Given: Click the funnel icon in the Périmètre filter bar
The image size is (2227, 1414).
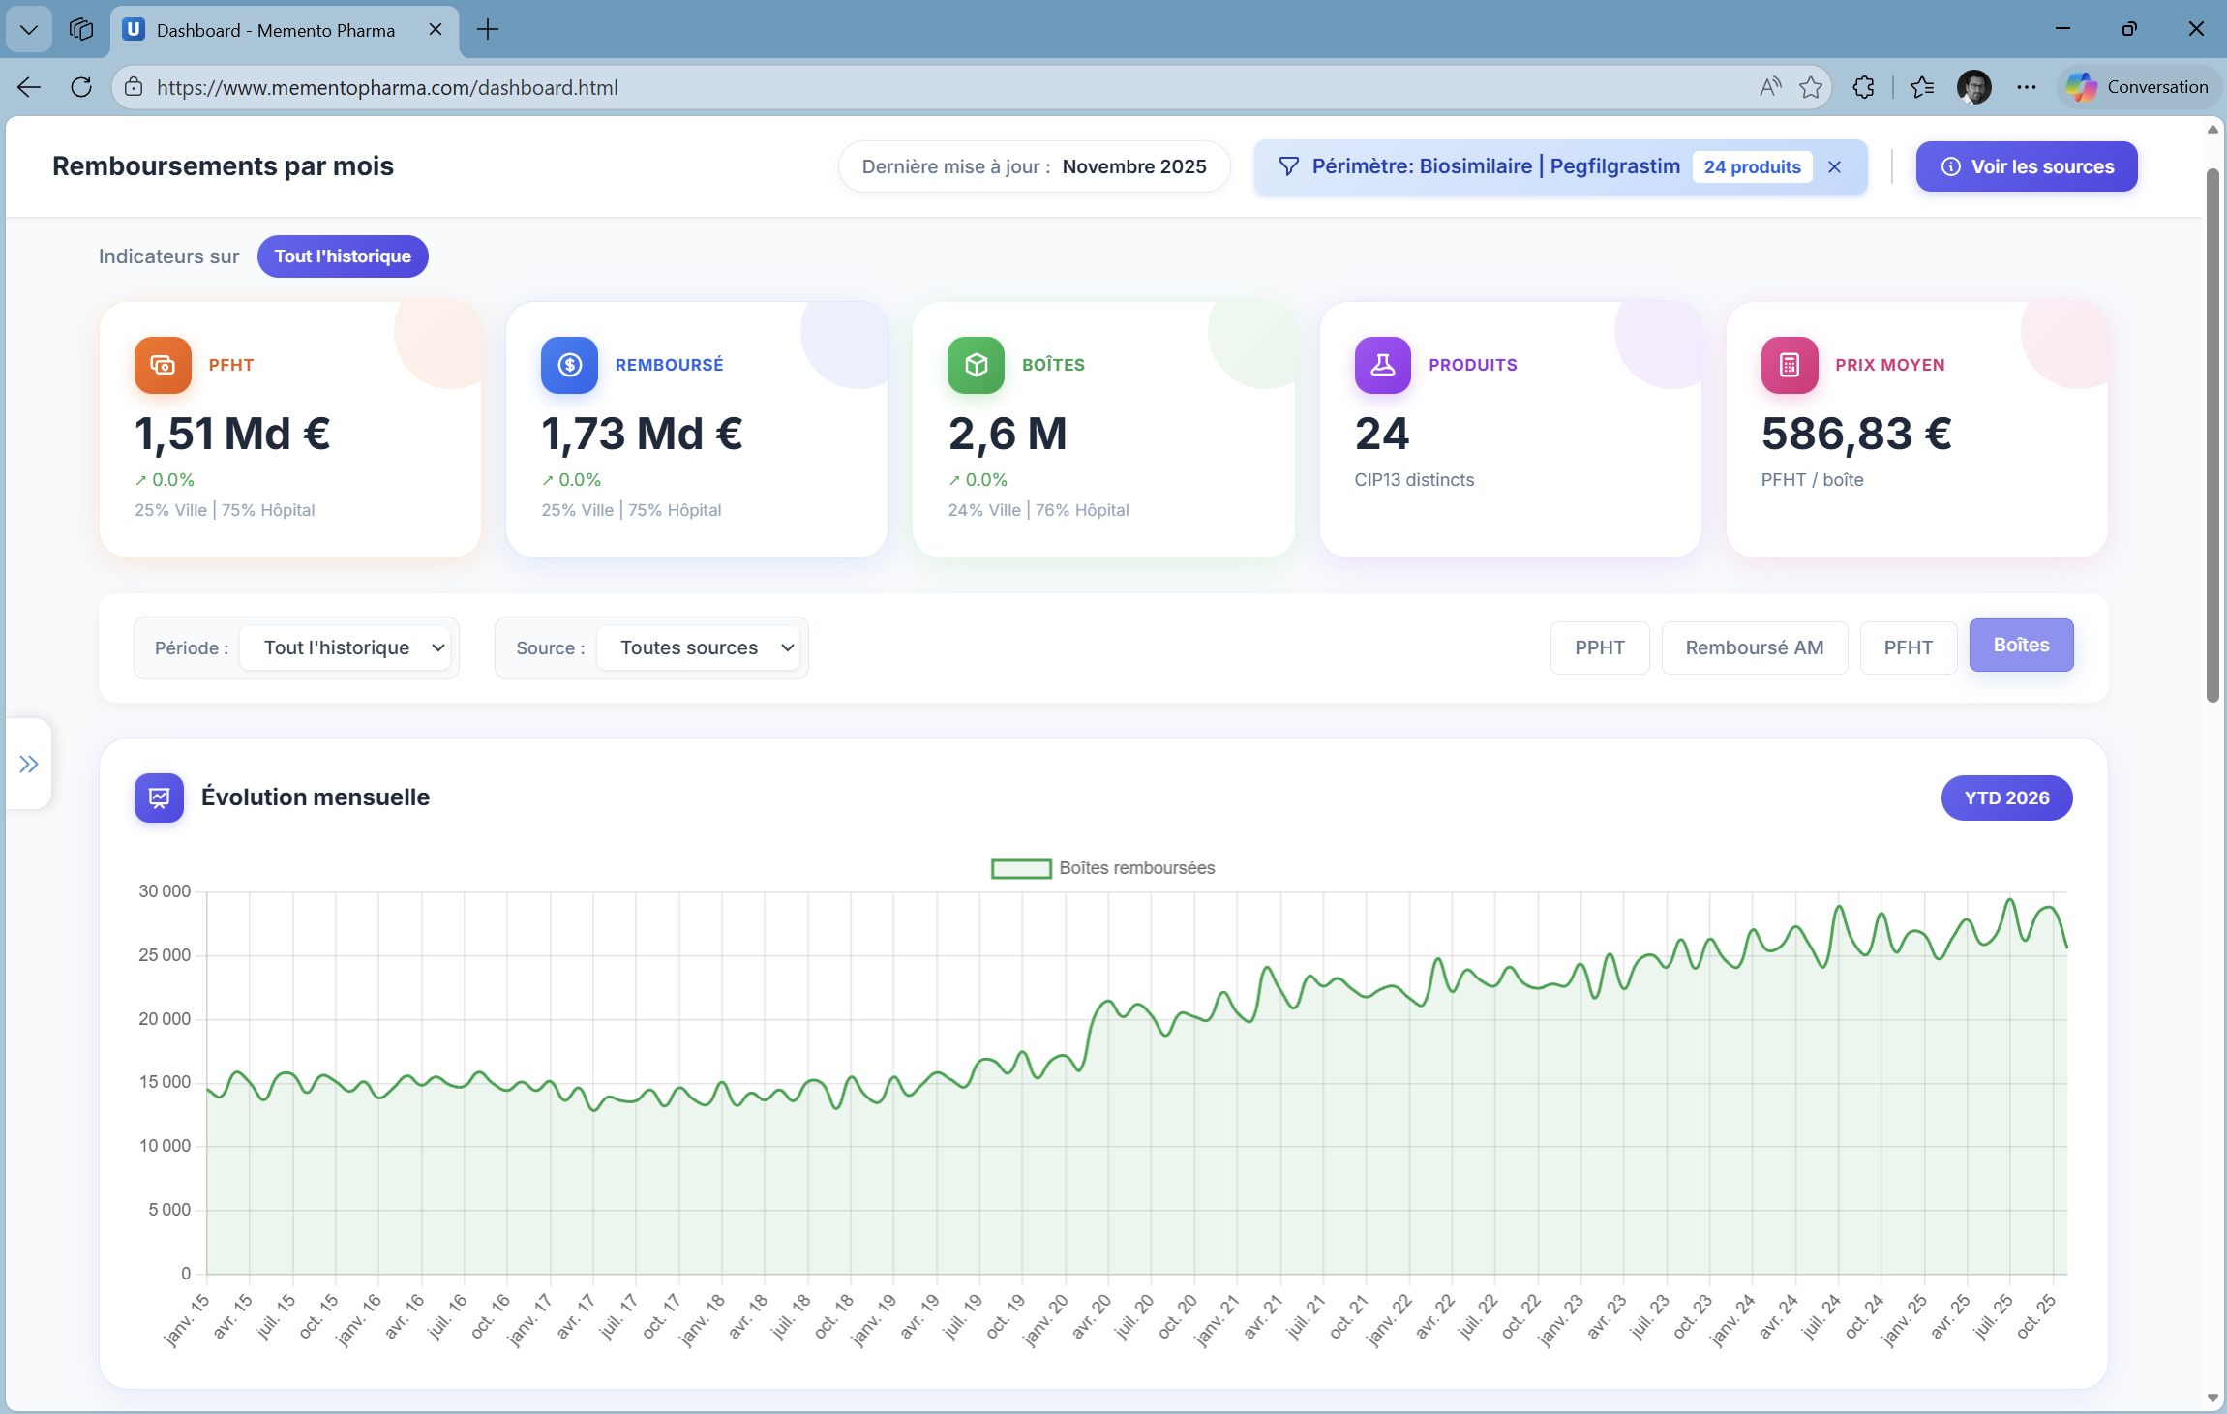Looking at the screenshot, I should click(x=1288, y=165).
